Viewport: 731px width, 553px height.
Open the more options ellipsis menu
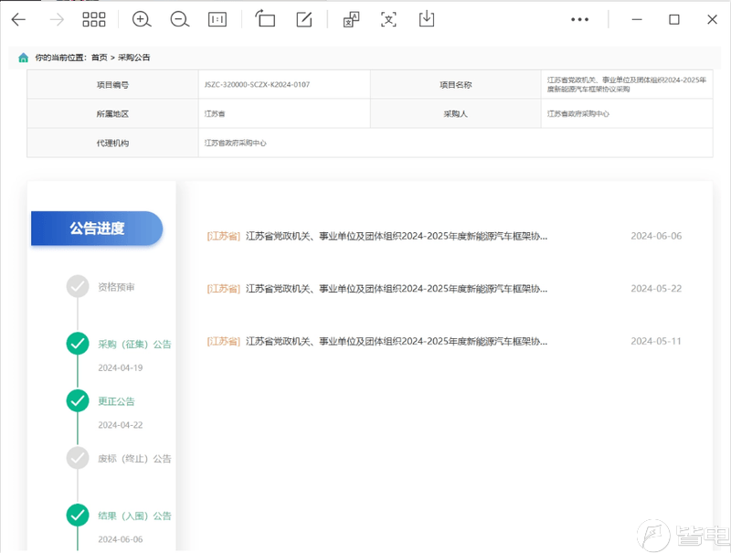tap(579, 19)
